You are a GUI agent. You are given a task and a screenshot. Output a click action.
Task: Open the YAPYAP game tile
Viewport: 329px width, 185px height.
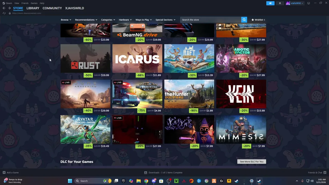click(189, 129)
